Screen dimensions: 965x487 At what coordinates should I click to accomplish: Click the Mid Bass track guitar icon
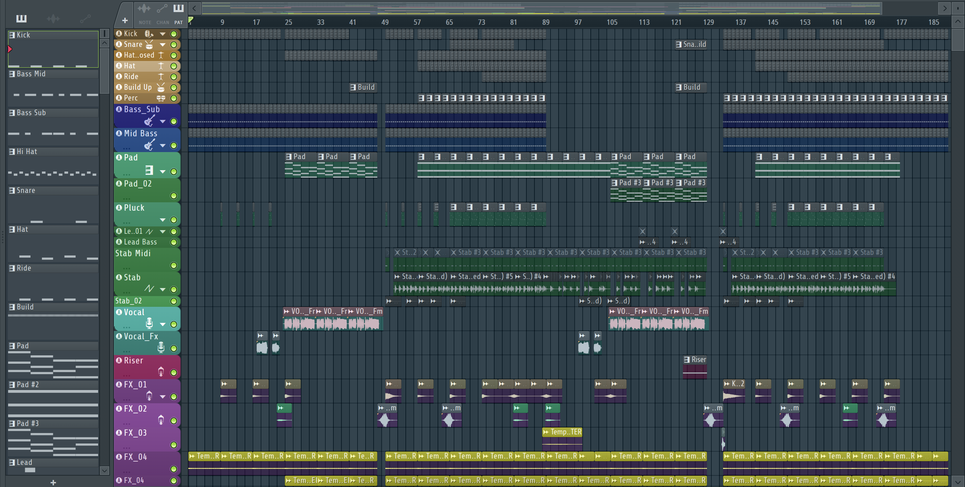coord(149,144)
